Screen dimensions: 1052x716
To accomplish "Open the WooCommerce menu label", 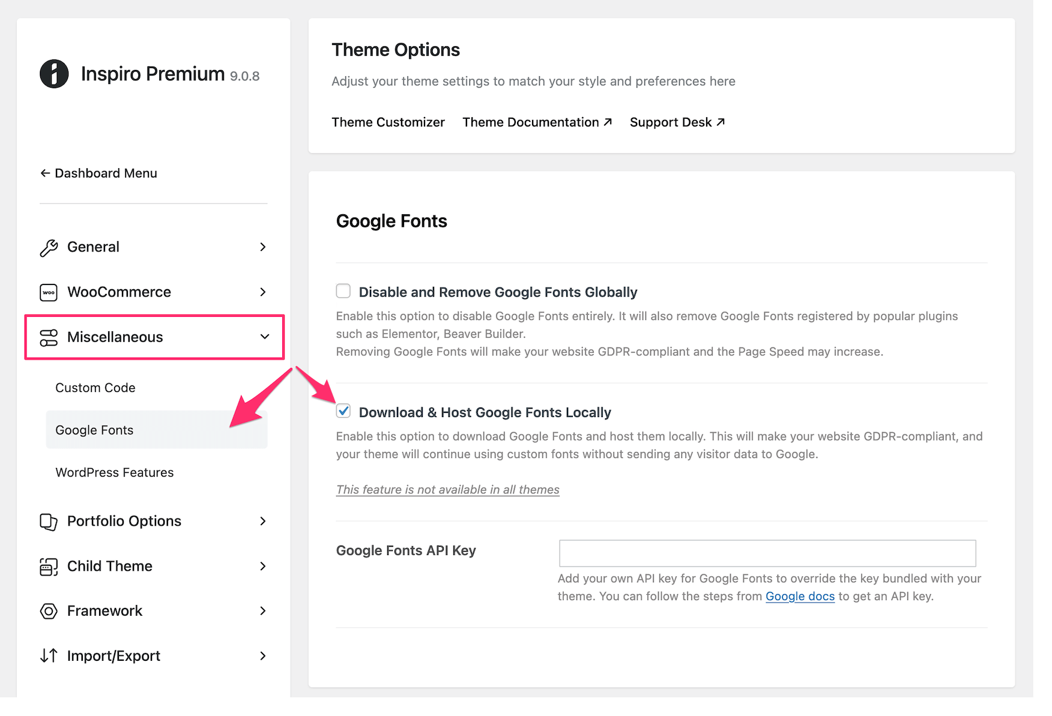I will point(119,292).
